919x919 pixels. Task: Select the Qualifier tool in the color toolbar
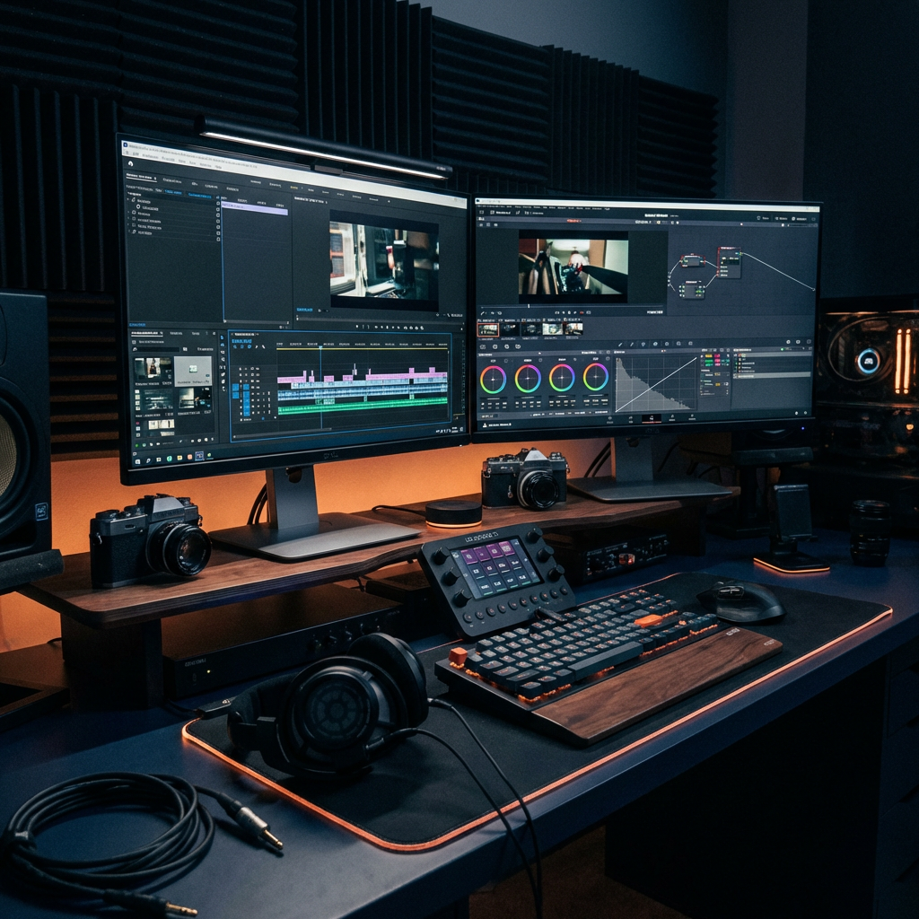642,344
